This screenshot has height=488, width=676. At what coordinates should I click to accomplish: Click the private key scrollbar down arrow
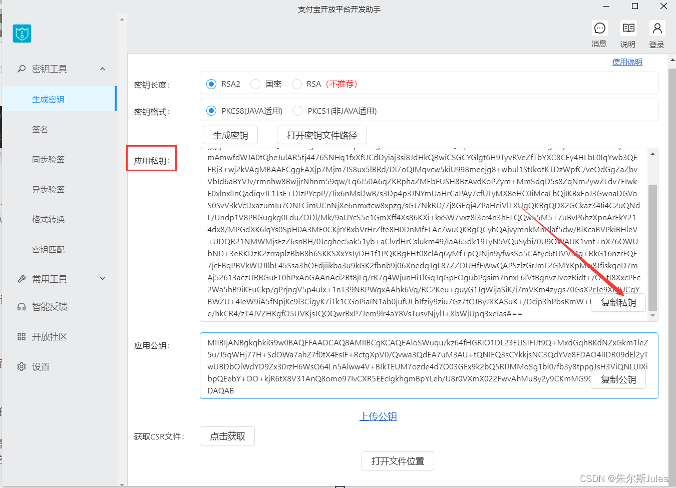coord(652,316)
